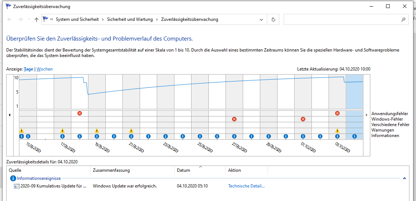Screen dimensions: 416x201
Task: Click the magnifier icon in the search box
Action: tap(403, 20)
